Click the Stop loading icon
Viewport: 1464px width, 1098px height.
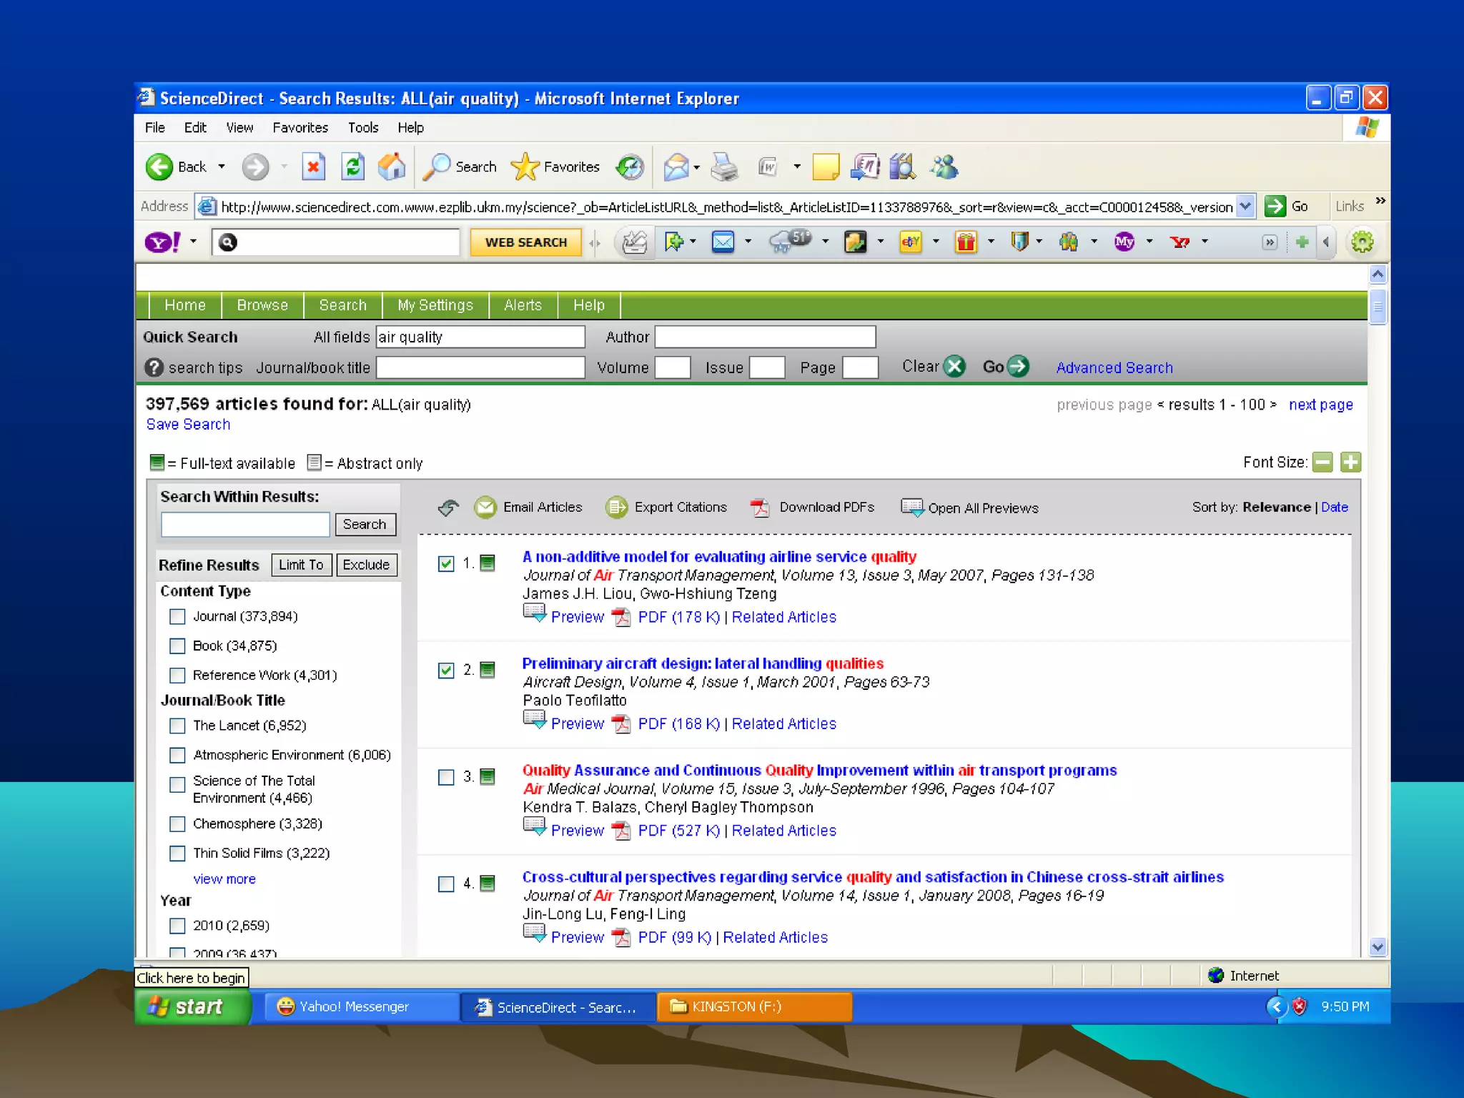pos(313,167)
